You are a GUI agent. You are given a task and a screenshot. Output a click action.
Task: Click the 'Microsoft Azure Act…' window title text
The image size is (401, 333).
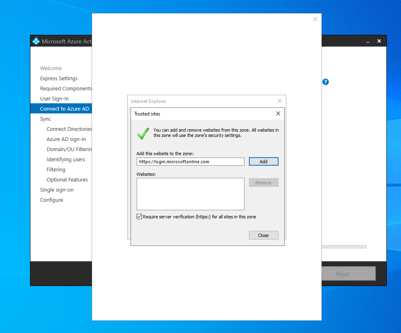point(67,41)
